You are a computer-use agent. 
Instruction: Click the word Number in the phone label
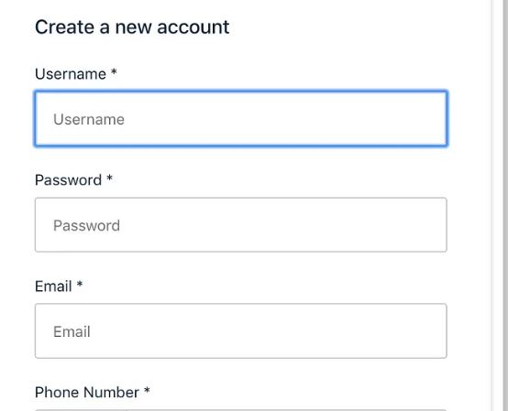pyautogui.click(x=111, y=393)
